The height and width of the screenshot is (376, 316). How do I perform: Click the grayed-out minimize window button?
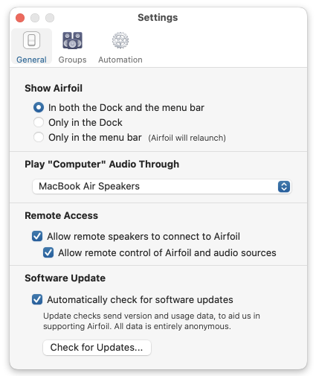pyautogui.click(x=35, y=18)
